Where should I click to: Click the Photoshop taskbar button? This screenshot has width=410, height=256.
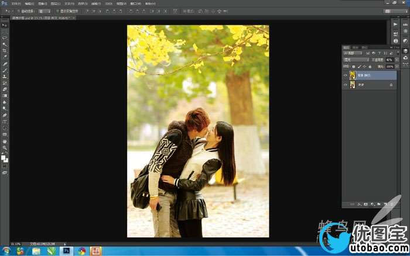click(x=66, y=251)
